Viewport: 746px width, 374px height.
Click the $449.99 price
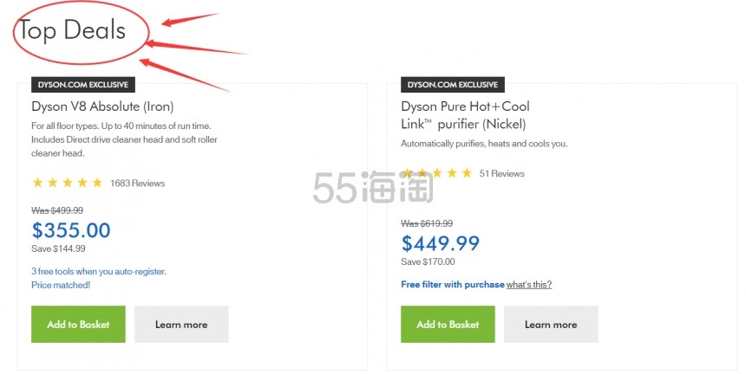441,243
